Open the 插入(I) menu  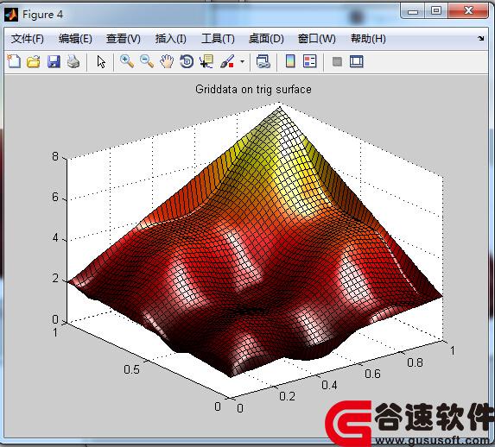[x=170, y=39]
